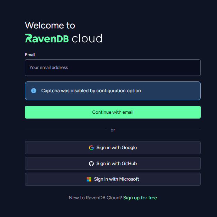Click the RavenDB raven logo

[x=47, y=38]
